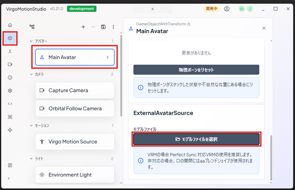The image size is (295, 190).
Task: Click the development badge
Action: 82,9
